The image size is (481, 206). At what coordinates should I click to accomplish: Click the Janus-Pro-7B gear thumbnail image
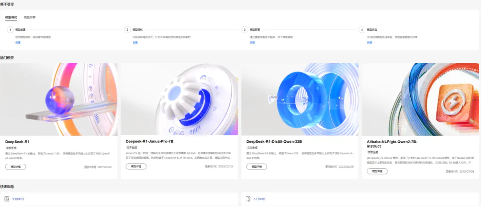[179, 99]
